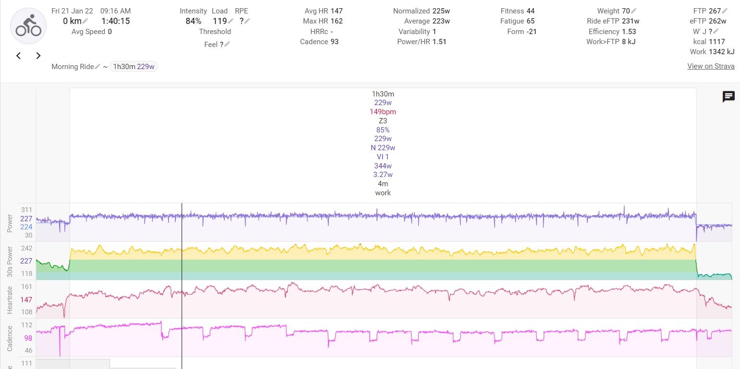Click the 1h30m work interval summary block
Screen dimensions: 740x369
[383, 144]
